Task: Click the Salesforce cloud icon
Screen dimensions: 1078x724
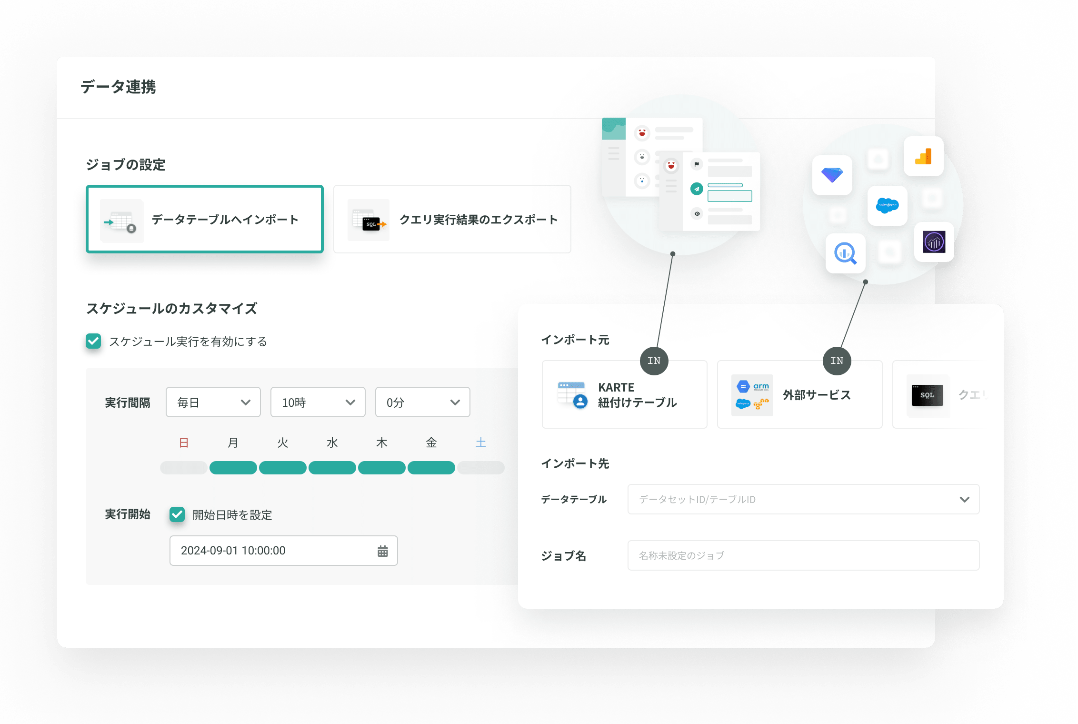Action: (x=887, y=205)
